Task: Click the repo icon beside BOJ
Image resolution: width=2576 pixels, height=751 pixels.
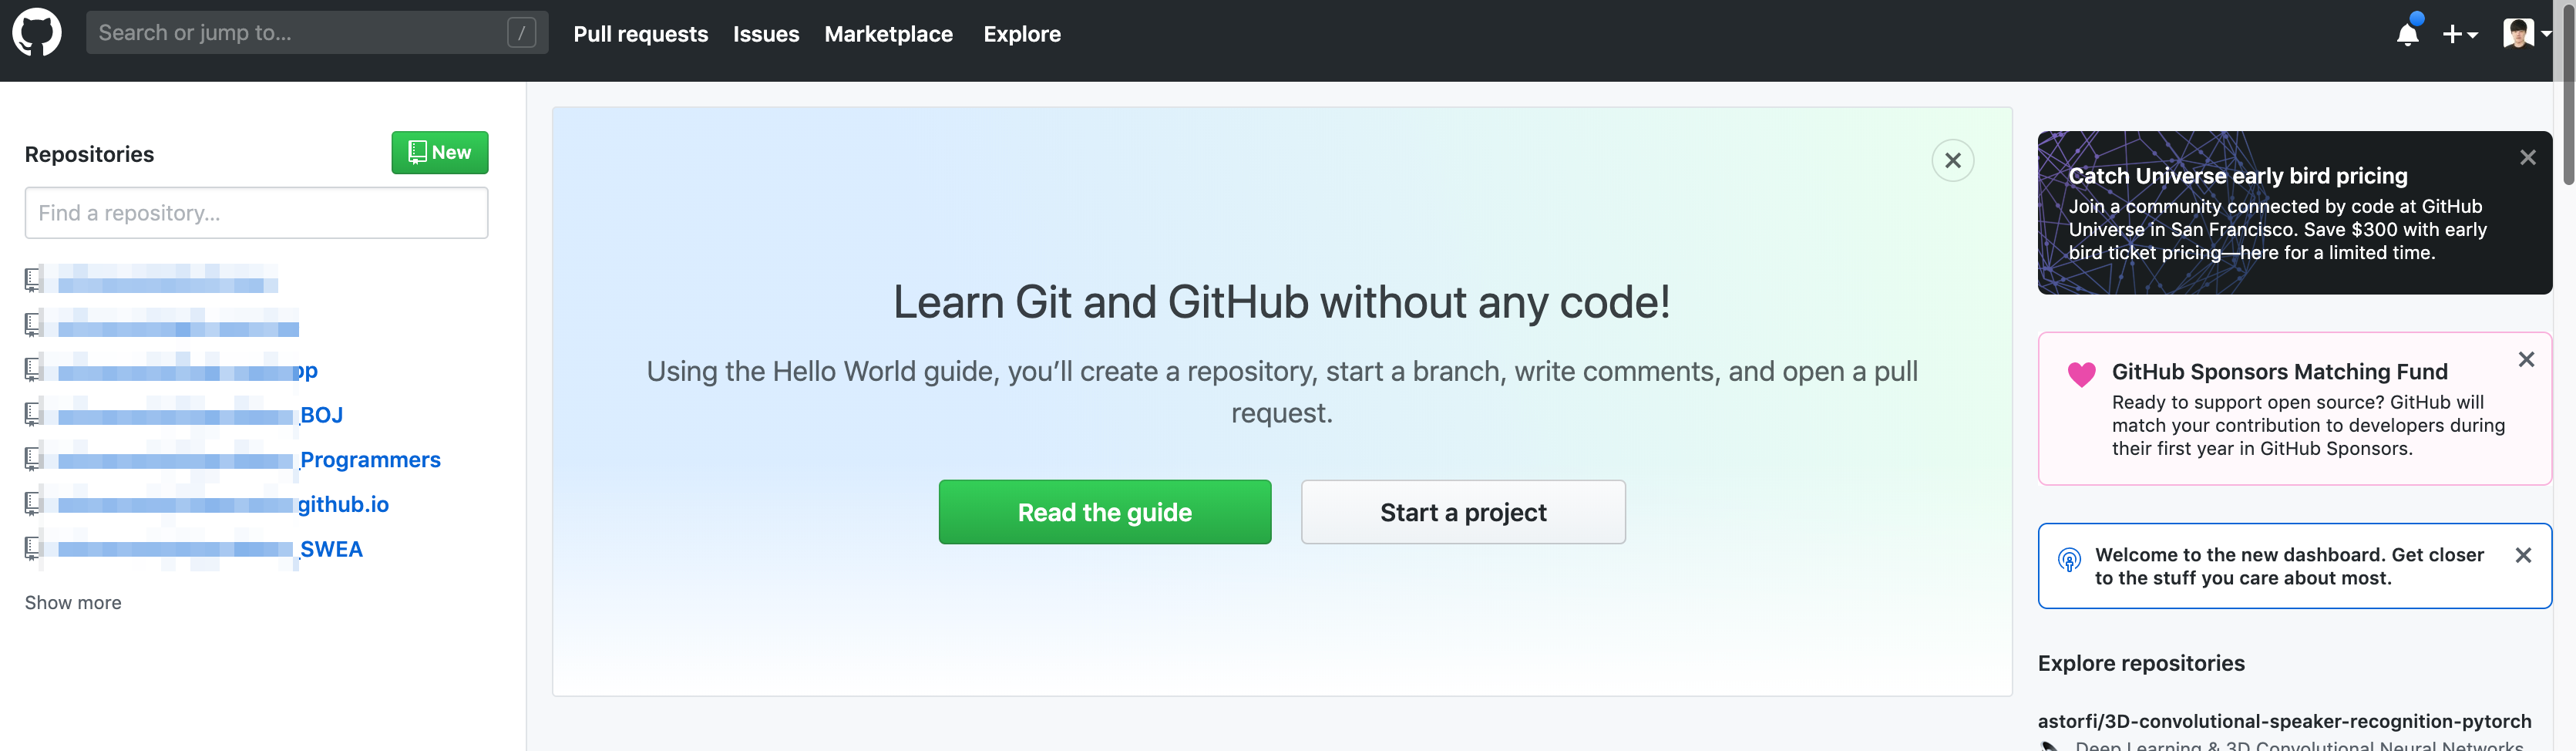Action: pyautogui.click(x=34, y=414)
